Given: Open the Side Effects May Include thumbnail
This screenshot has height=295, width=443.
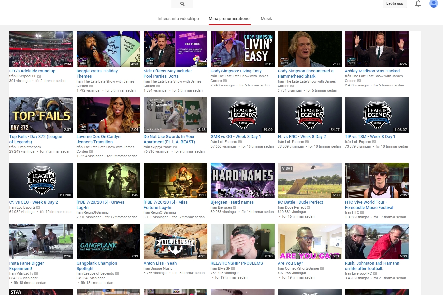Looking at the screenshot, I should (176, 49).
